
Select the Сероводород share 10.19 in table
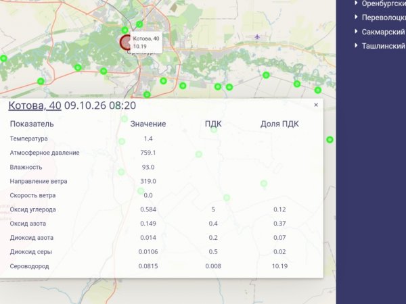coord(279,266)
